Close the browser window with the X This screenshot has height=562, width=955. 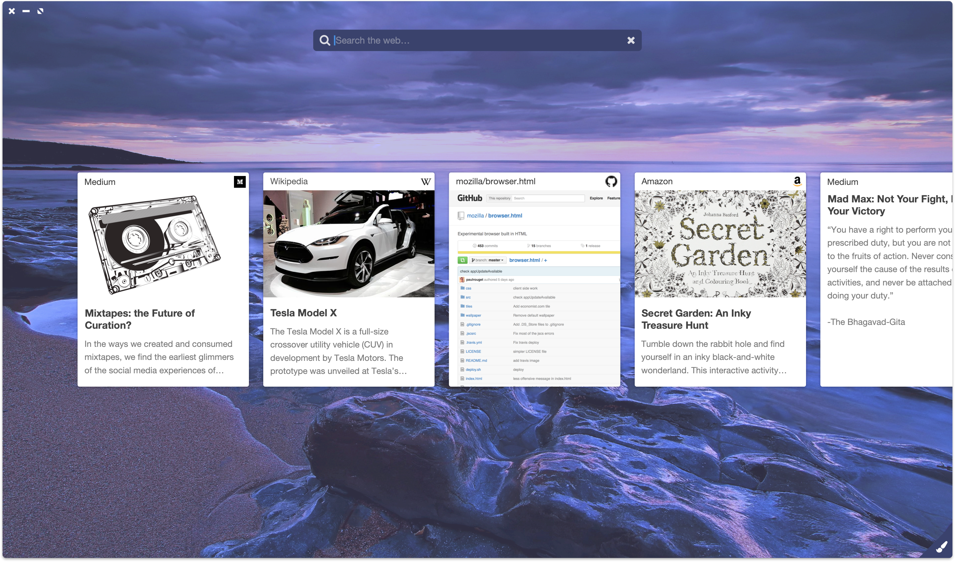coord(12,11)
